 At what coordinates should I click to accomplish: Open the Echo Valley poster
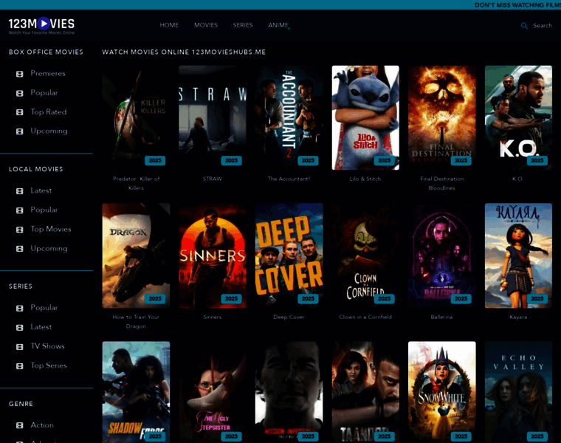pos(518,392)
